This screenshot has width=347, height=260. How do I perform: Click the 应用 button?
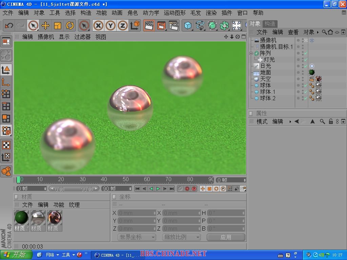pyautogui.click(x=226, y=237)
